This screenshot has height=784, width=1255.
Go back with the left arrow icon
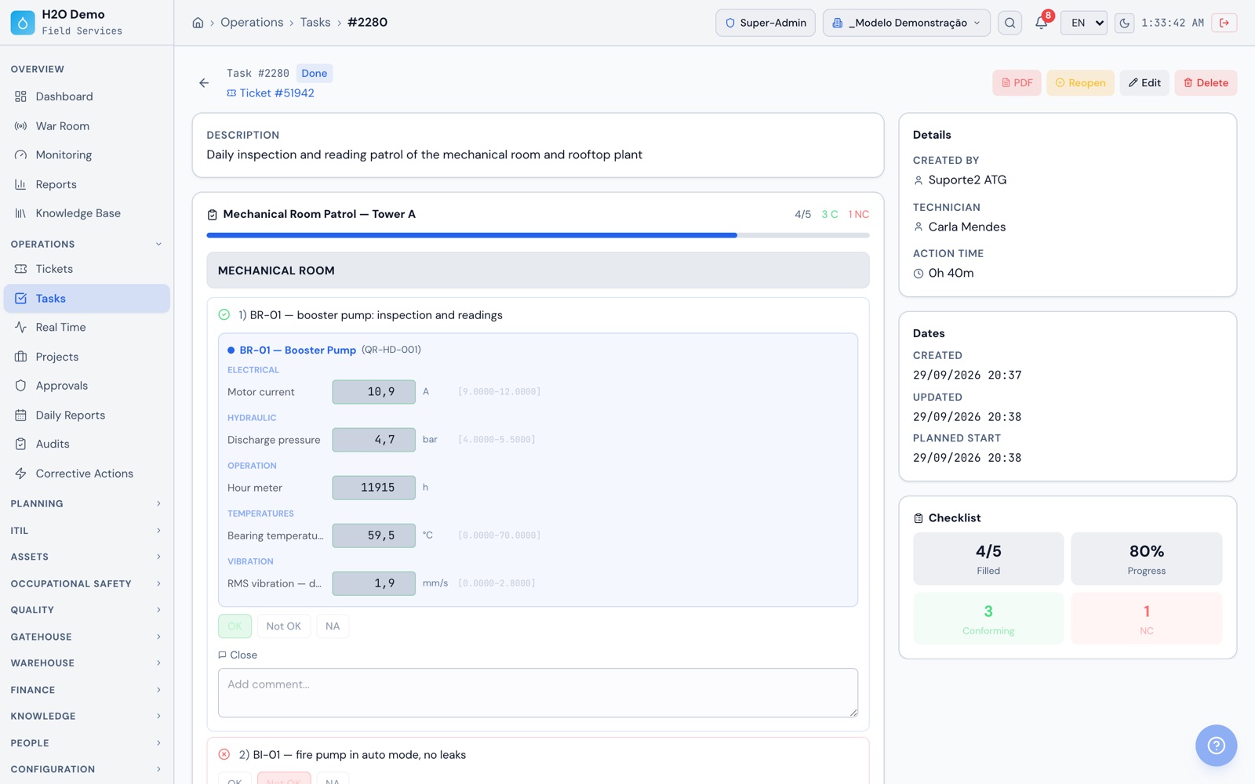(204, 82)
